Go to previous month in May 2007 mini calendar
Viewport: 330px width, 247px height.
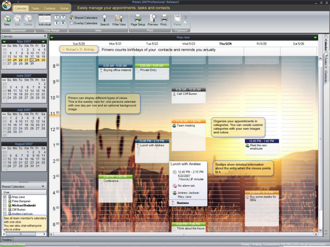click(x=4, y=41)
